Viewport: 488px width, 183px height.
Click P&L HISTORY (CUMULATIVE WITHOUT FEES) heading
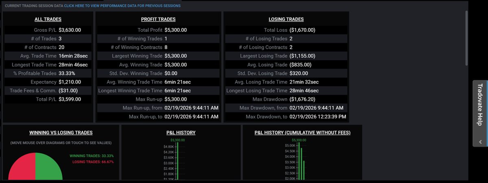point(303,133)
